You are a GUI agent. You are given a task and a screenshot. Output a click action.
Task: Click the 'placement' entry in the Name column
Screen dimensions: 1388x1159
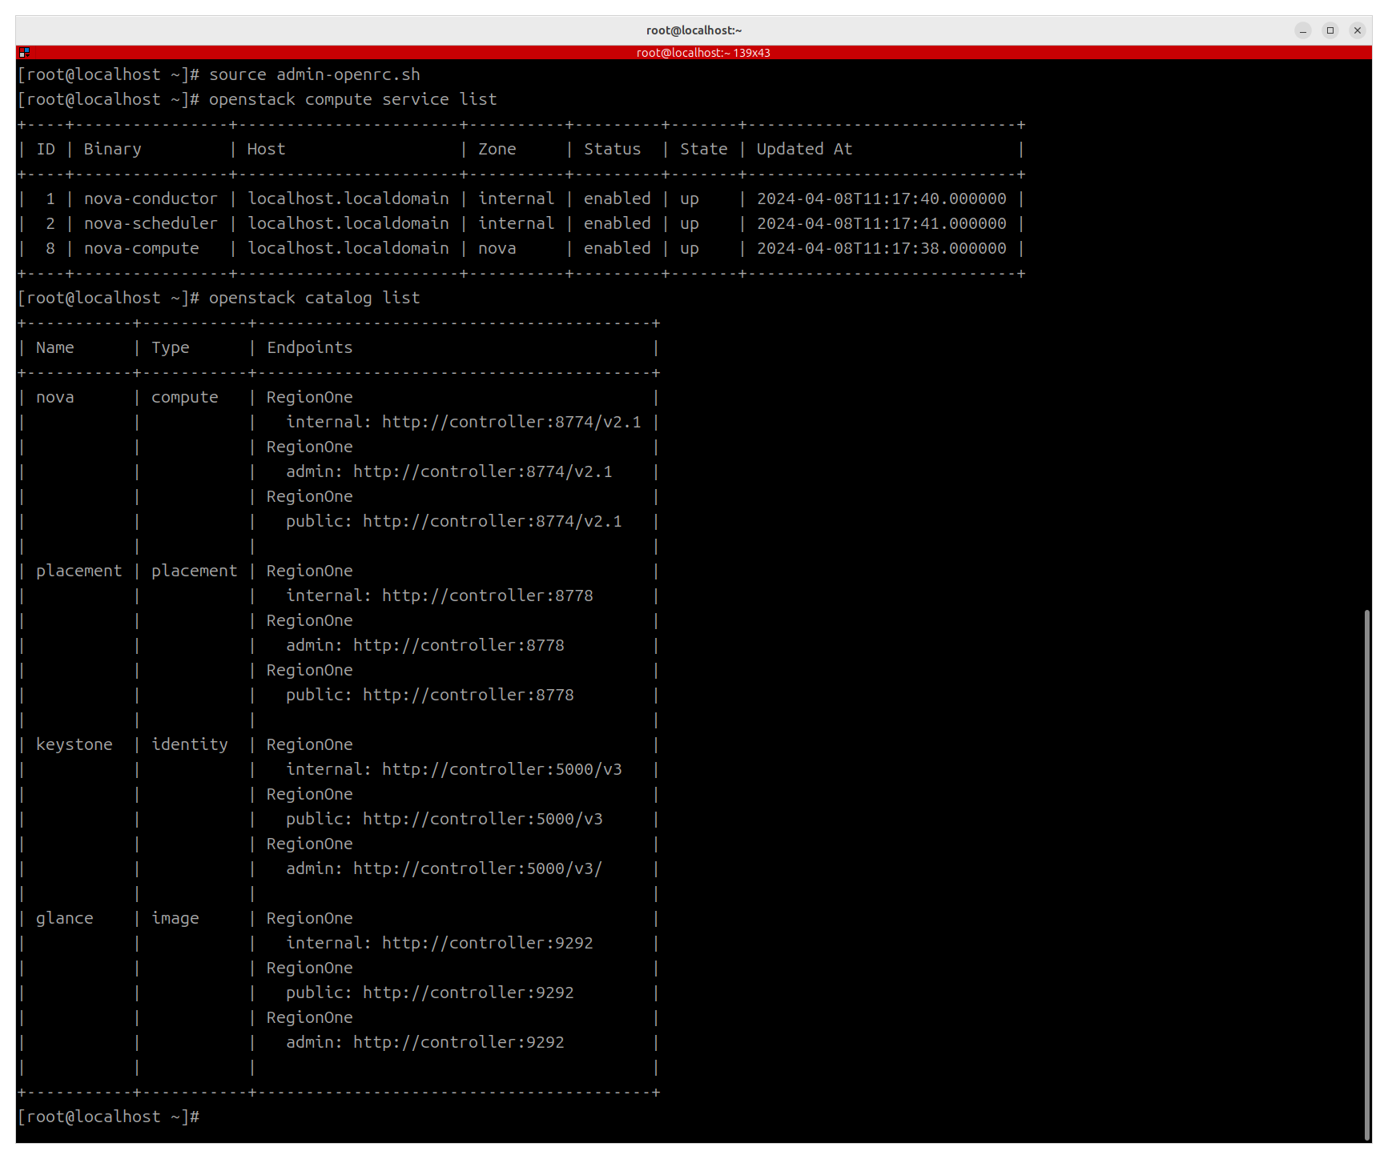tap(79, 571)
